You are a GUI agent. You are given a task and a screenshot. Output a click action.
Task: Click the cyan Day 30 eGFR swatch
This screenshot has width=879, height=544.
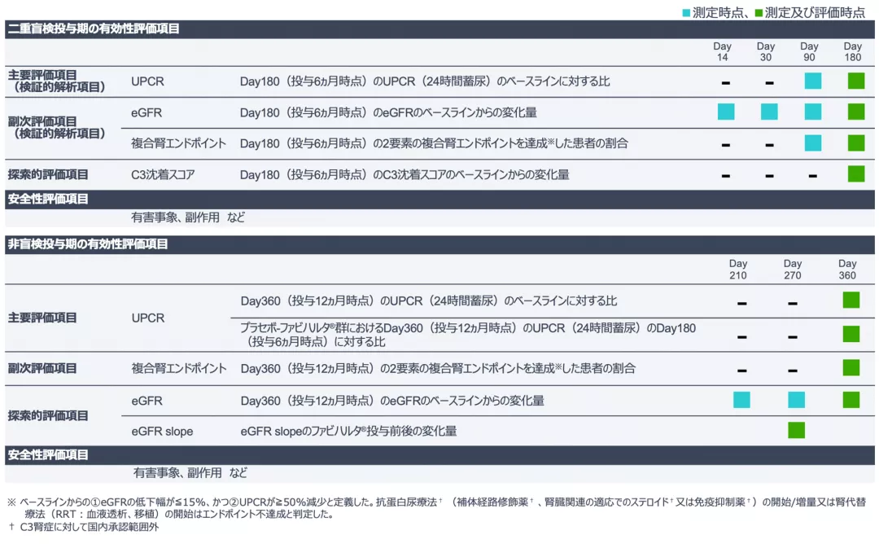(x=768, y=112)
